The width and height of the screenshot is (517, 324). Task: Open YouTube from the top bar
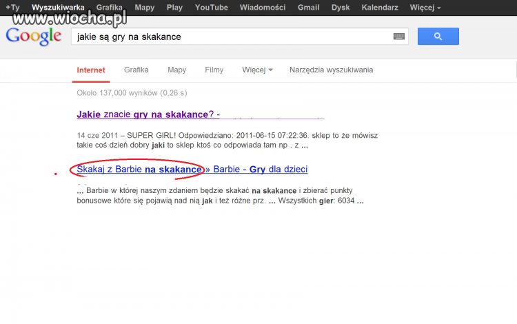[x=212, y=8]
